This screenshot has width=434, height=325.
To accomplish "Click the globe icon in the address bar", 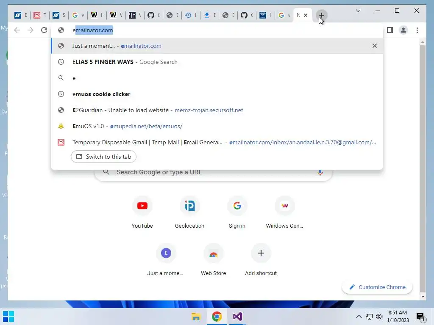I will pos(61,30).
